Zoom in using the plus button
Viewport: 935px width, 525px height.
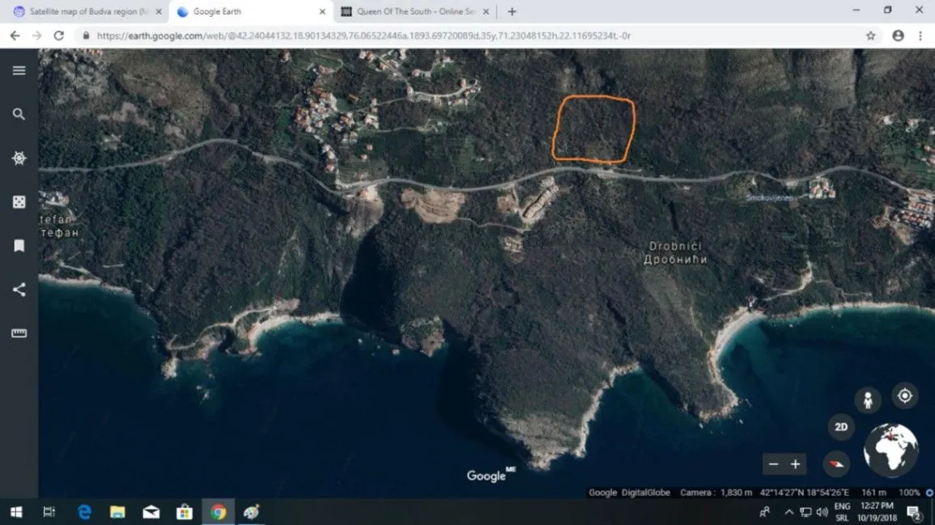coord(795,464)
